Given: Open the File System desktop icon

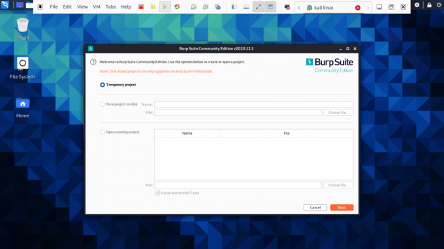Looking at the screenshot, I should pyautogui.click(x=22, y=68).
